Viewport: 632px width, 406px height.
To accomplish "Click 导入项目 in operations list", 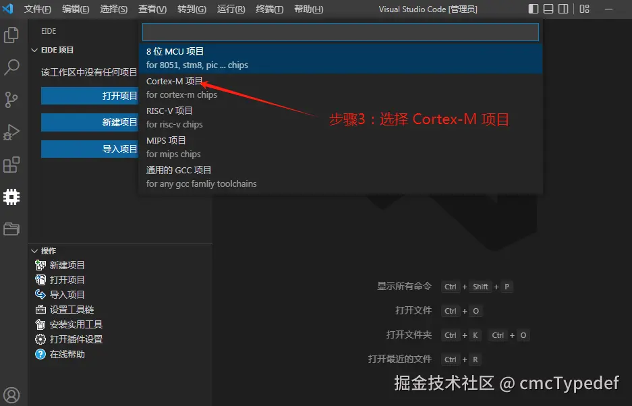I will [67, 294].
